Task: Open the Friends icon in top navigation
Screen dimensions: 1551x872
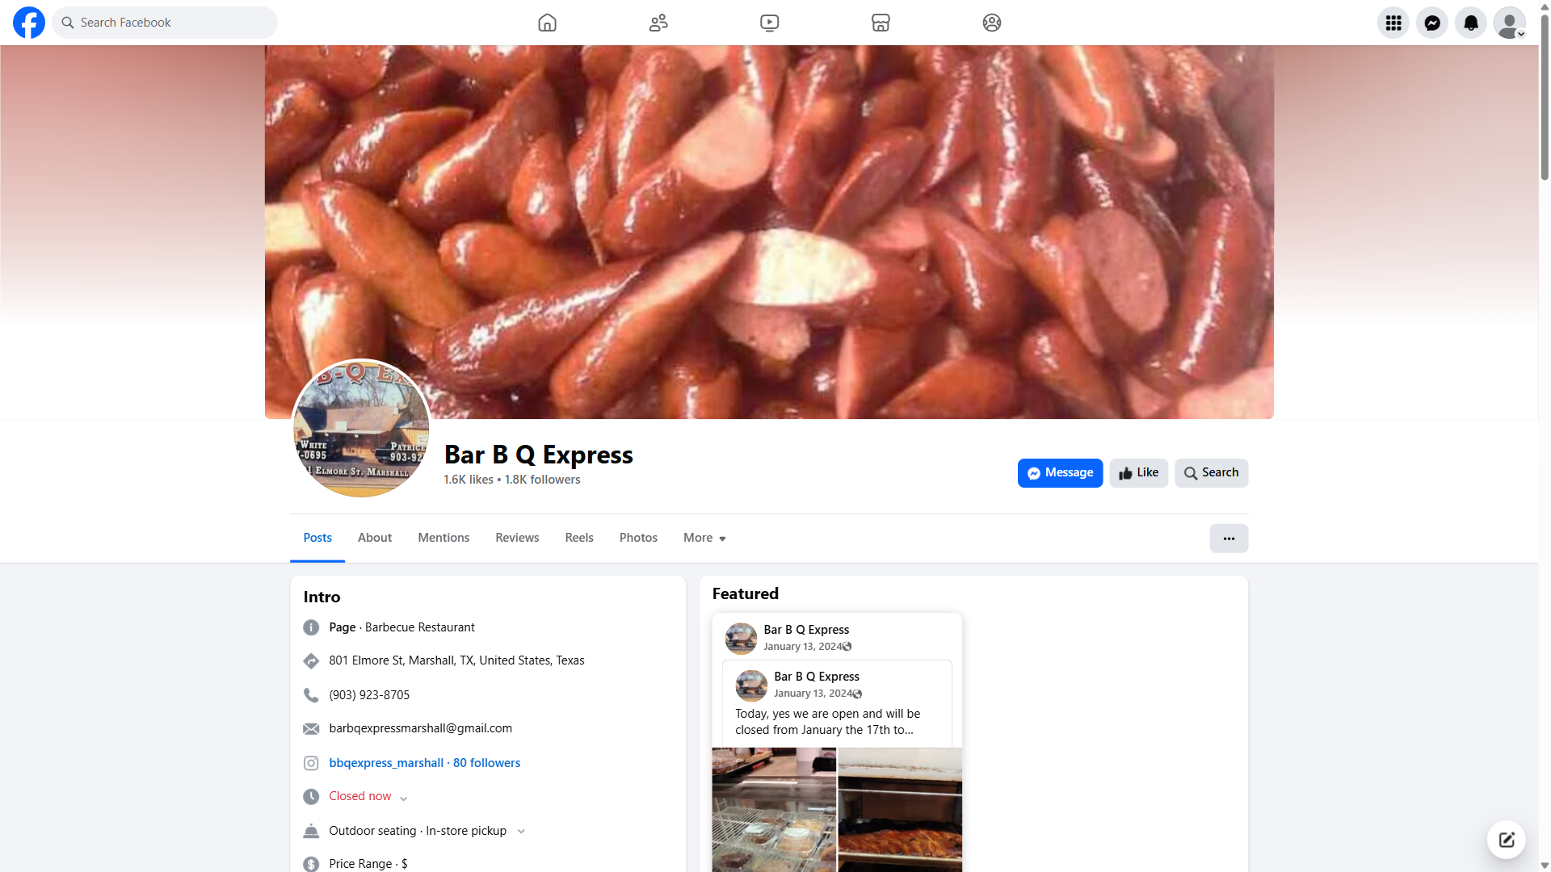Action: coord(658,23)
